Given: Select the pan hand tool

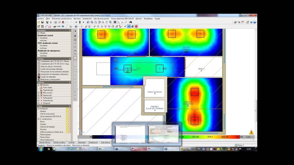Looking at the screenshot, I should [107, 22].
